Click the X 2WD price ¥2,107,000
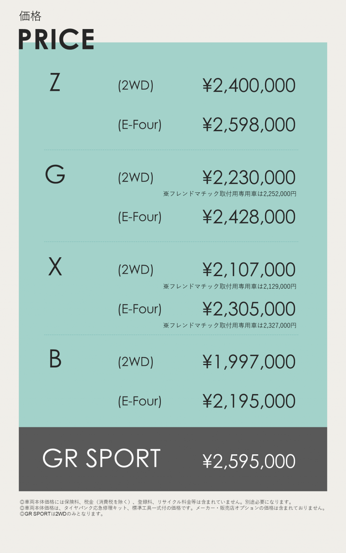Viewport: 346px width, 553px height. [249, 270]
